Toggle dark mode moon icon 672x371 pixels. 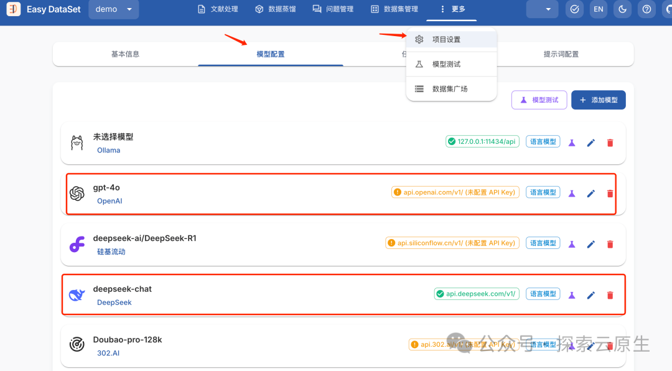(x=623, y=9)
